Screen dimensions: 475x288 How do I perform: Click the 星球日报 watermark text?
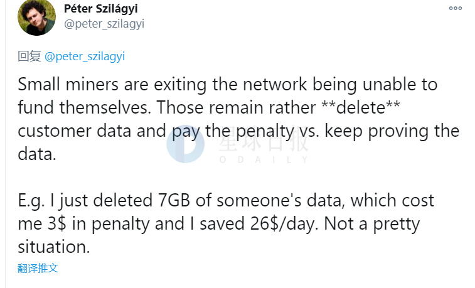click(x=264, y=142)
